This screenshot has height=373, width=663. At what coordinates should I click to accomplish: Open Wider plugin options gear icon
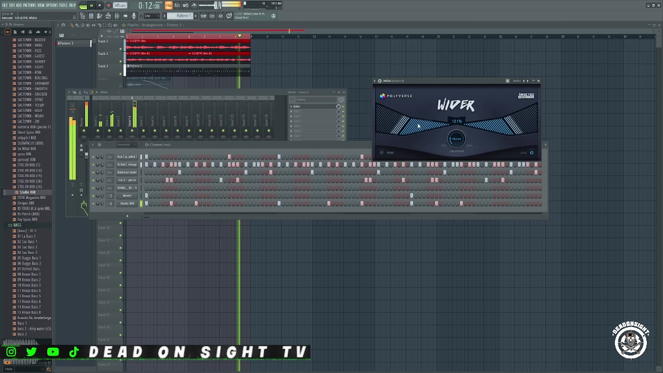[380, 81]
